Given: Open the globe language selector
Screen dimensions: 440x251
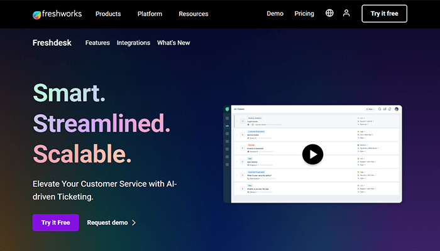Looking at the screenshot, I should pyautogui.click(x=329, y=13).
